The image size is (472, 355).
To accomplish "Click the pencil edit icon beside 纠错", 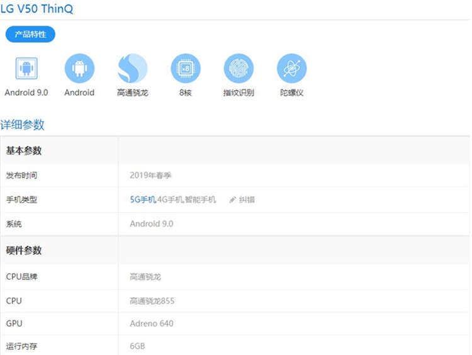I will click(x=232, y=200).
